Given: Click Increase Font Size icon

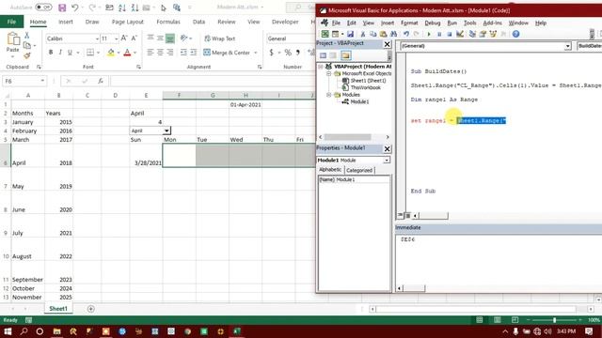Looking at the screenshot, I should tap(124, 38).
